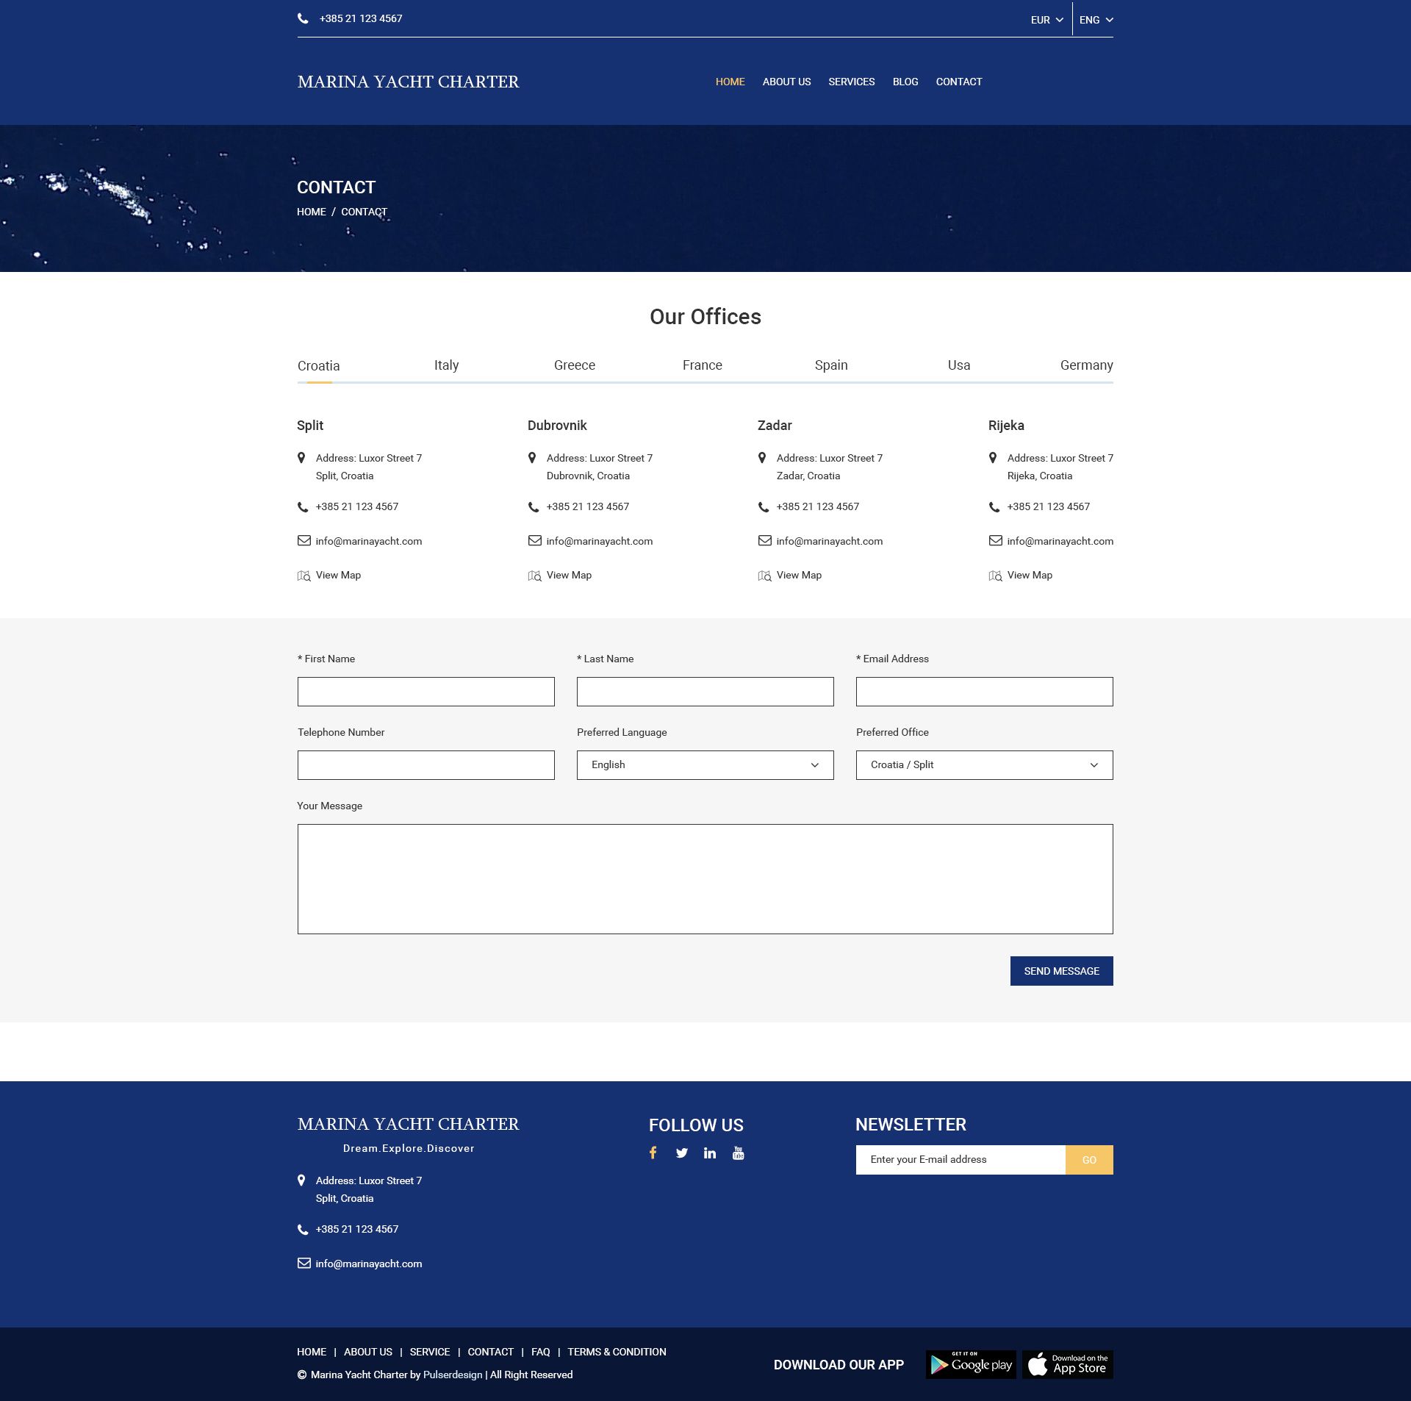Screen dimensions: 1411x1401
Task: Click the newsletter GO button
Action: point(1088,1160)
